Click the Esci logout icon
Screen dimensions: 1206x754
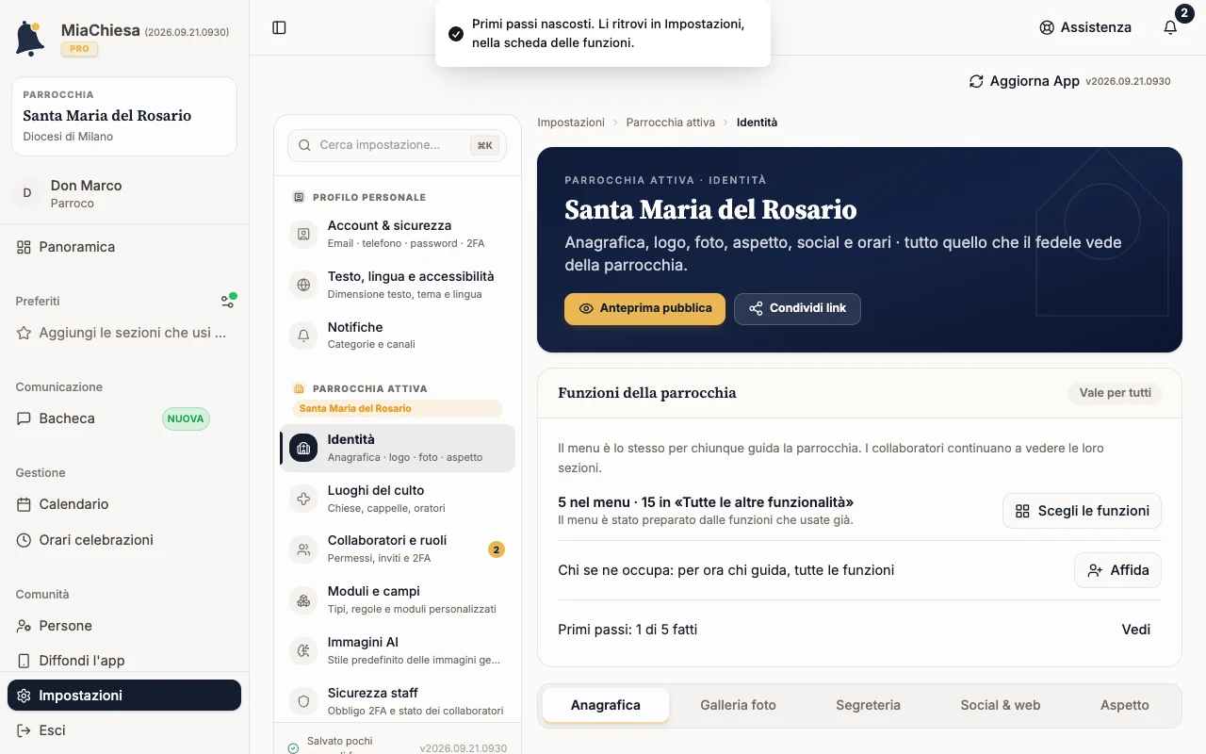24,730
